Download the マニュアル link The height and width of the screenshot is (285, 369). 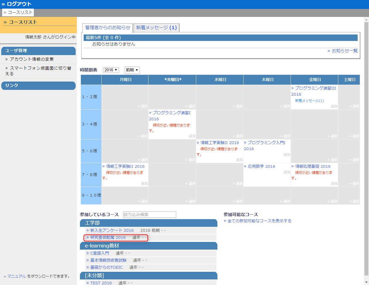click(x=17, y=276)
